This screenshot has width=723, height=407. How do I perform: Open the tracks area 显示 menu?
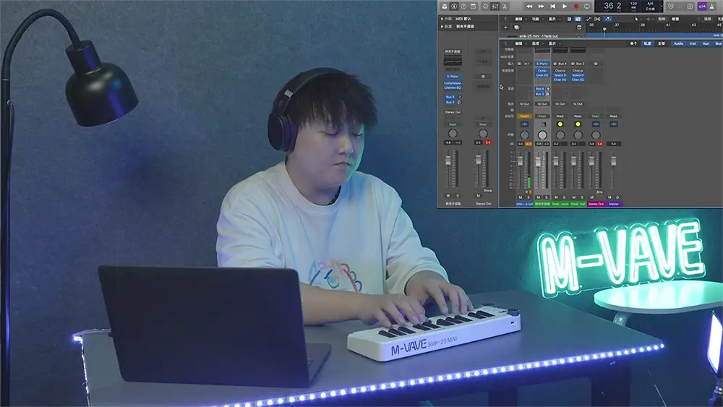click(x=553, y=20)
